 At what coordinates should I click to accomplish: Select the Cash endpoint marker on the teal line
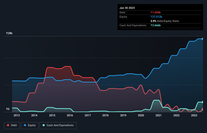click(x=202, y=102)
